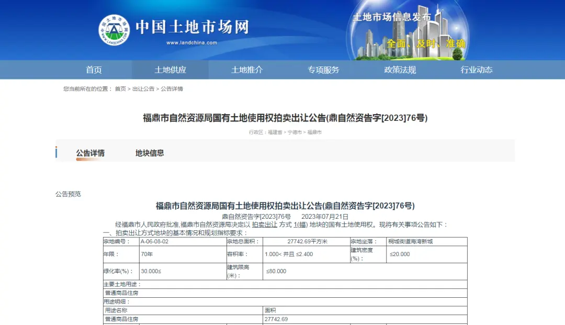Image resolution: width=565 pixels, height=325 pixels.
Task: Click the 绿化率(%) label cell
Action: click(x=121, y=271)
